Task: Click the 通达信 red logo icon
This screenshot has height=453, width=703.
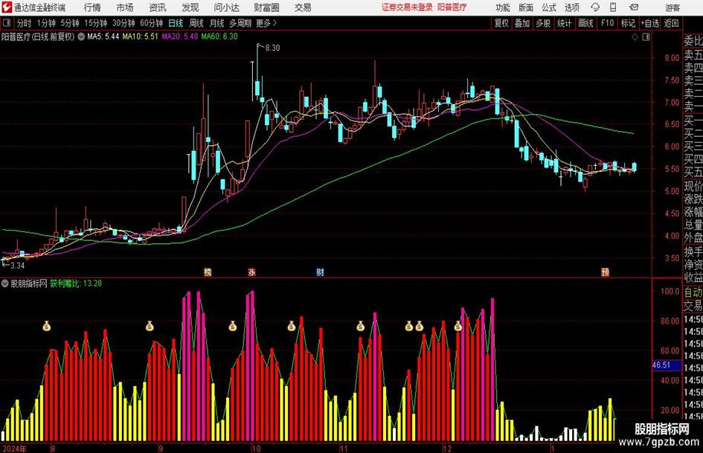Action: pos(7,7)
